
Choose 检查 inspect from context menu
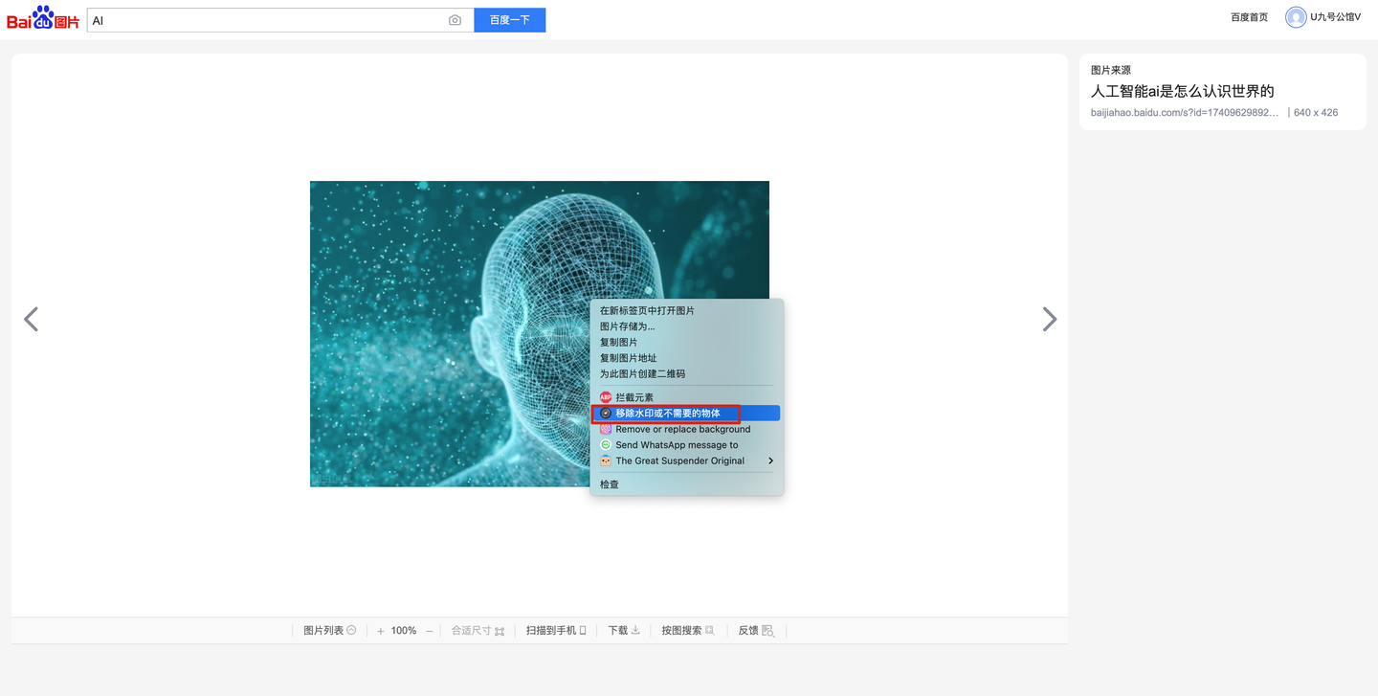(x=685, y=484)
